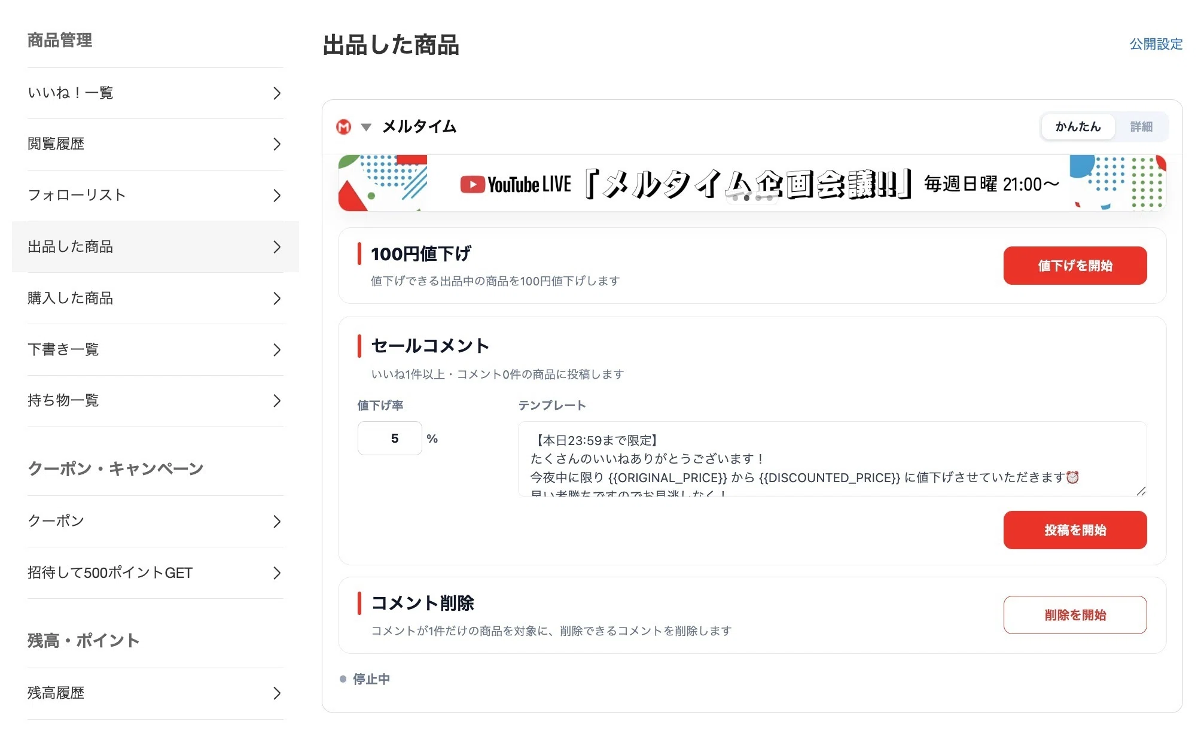
Task: Open フォローリスト menu item
Action: 156,196
